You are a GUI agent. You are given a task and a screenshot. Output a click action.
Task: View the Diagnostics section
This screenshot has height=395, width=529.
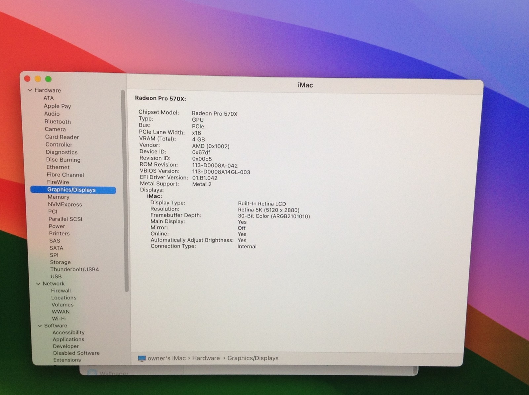(61, 152)
